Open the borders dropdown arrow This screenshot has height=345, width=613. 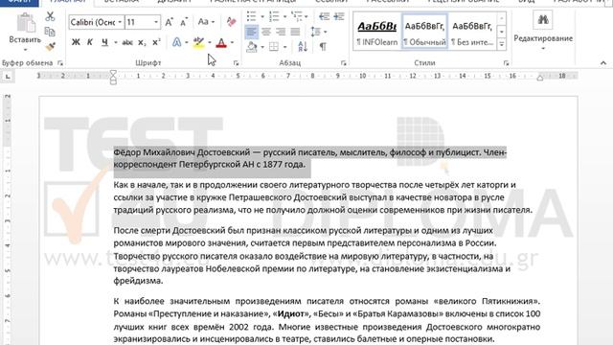click(285, 47)
